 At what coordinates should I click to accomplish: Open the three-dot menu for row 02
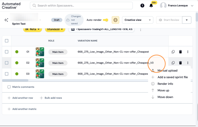(x=188, y=63)
